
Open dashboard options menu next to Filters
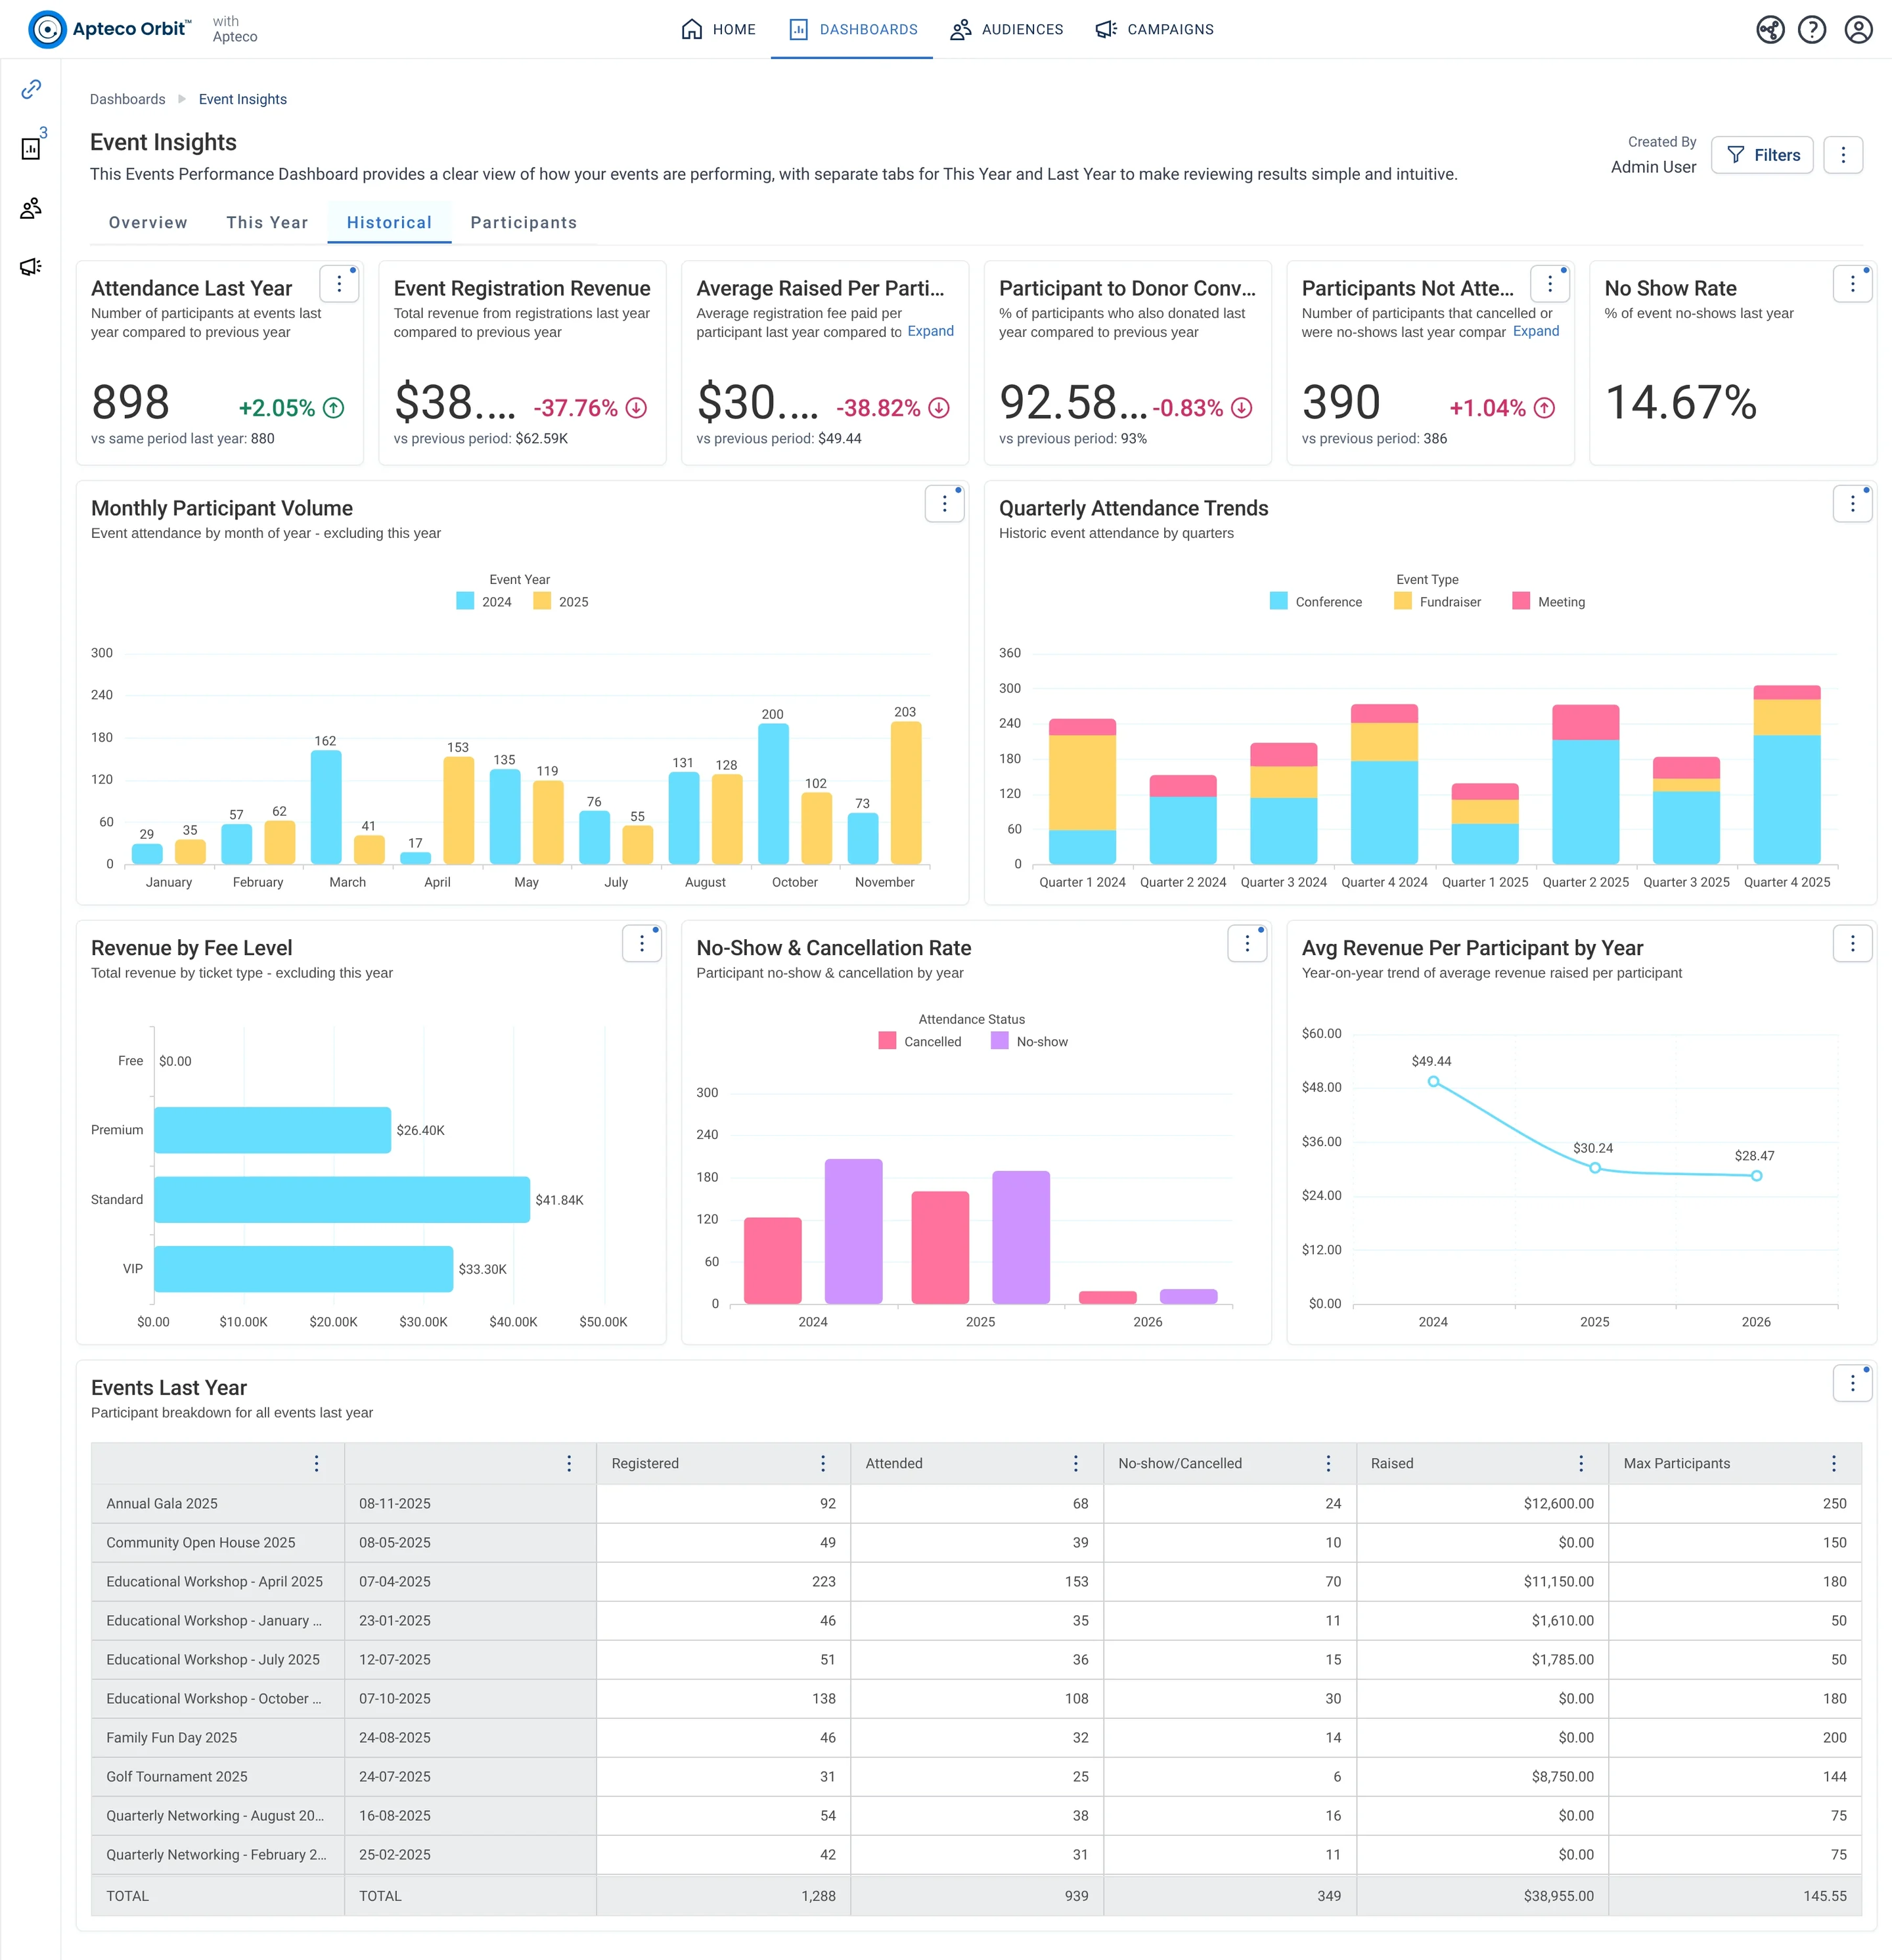click(x=1843, y=155)
